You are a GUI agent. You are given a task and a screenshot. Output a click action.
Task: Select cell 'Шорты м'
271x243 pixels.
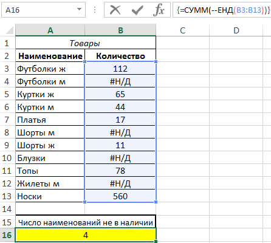[x=50, y=132]
